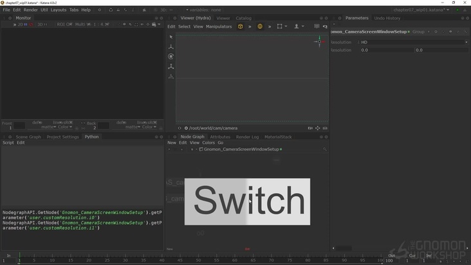The width and height of the screenshot is (471, 265).
Task: Open the Resolution HD dropdown
Action: click(413, 42)
